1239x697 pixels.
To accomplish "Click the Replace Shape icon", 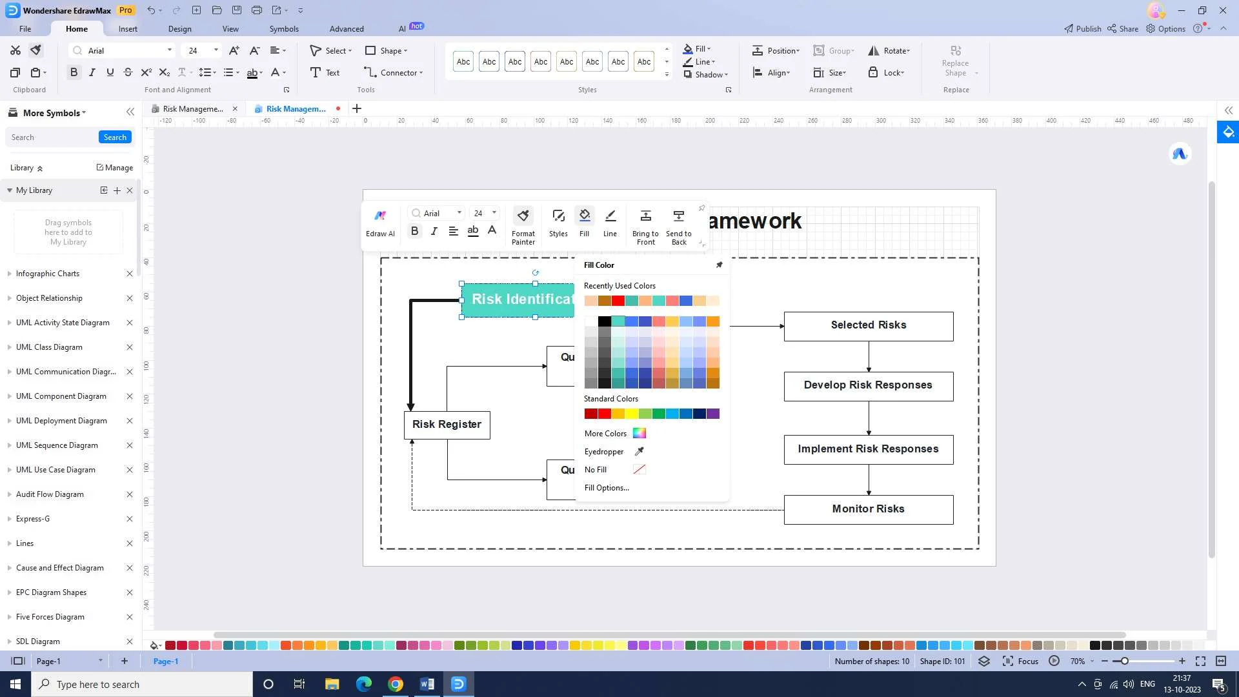I will pyautogui.click(x=956, y=50).
